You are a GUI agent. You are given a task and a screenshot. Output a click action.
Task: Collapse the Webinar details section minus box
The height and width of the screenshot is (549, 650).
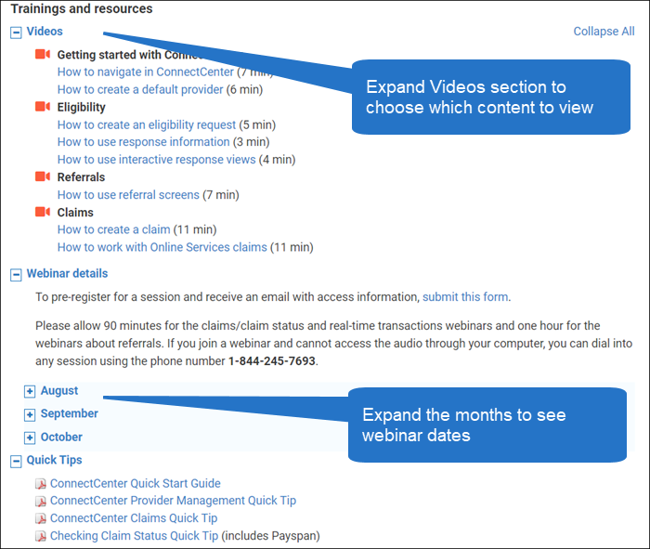[16, 275]
